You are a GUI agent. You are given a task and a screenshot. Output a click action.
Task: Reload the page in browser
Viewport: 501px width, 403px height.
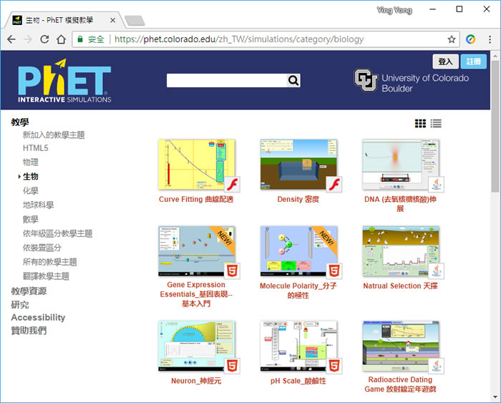(45, 39)
